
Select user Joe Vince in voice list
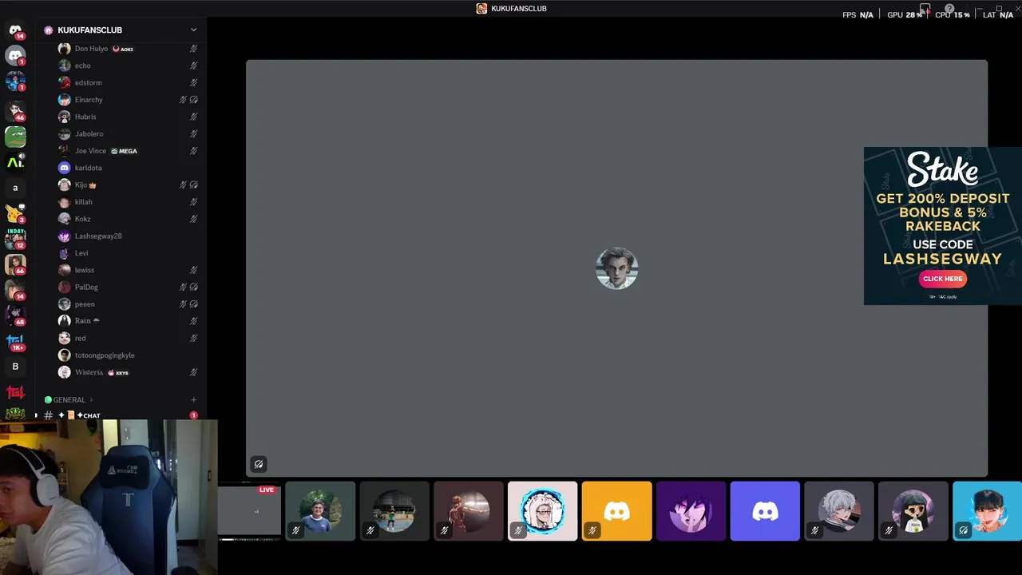tap(128, 151)
